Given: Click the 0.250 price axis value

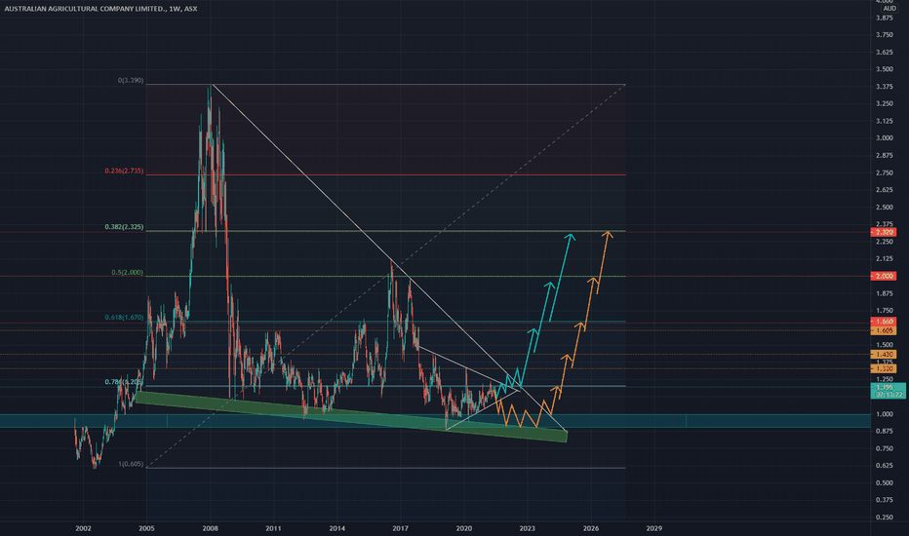Looking at the screenshot, I should [x=884, y=517].
